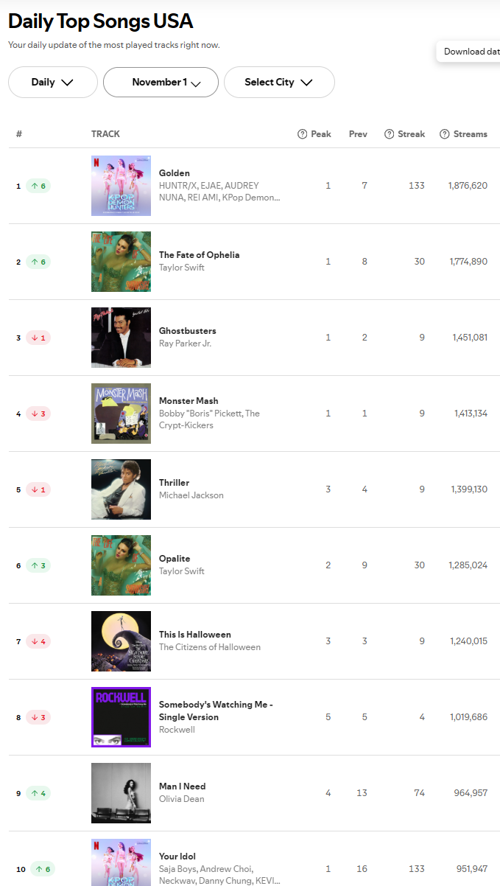Screen dimensions: 500x886
Task: Click the red down badge beside Monster Mash
Action: point(38,414)
